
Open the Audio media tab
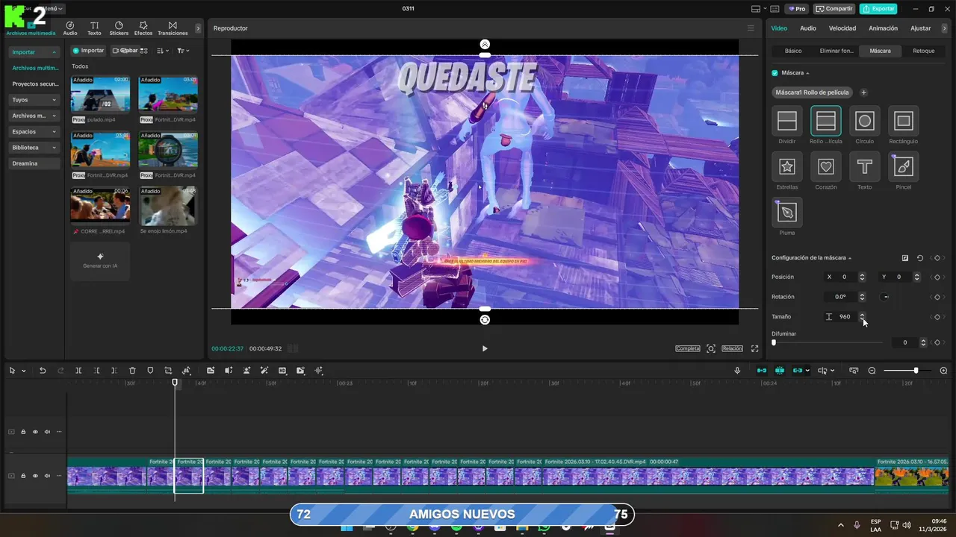point(70,28)
